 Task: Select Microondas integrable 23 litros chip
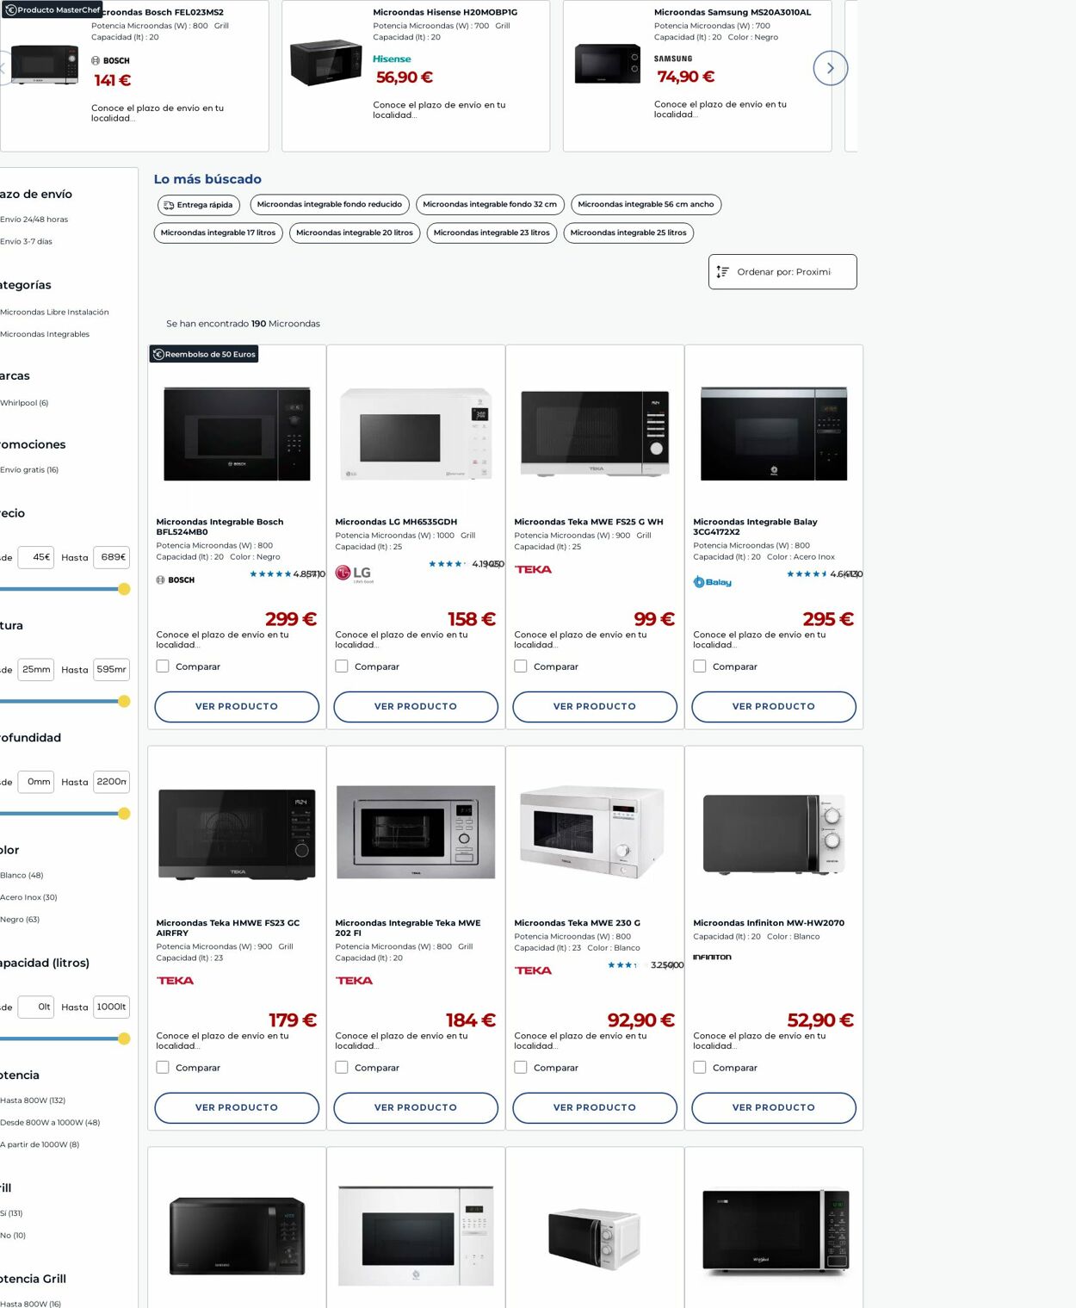[x=492, y=233]
